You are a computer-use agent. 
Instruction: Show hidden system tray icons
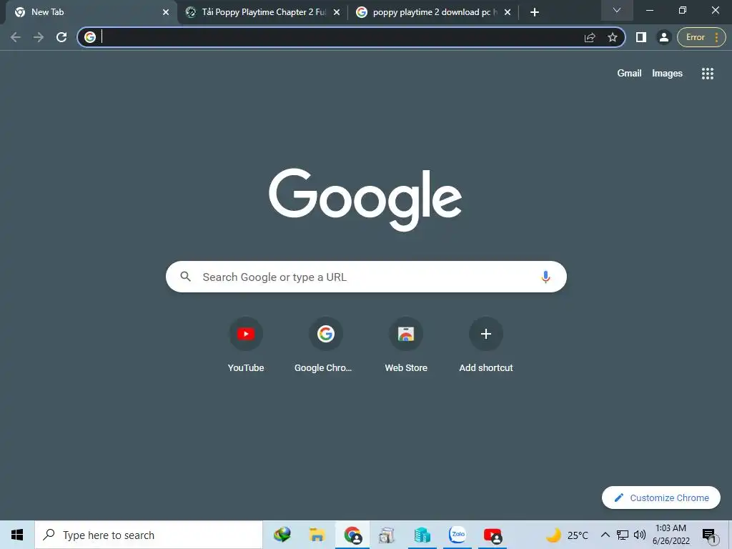pyautogui.click(x=605, y=535)
